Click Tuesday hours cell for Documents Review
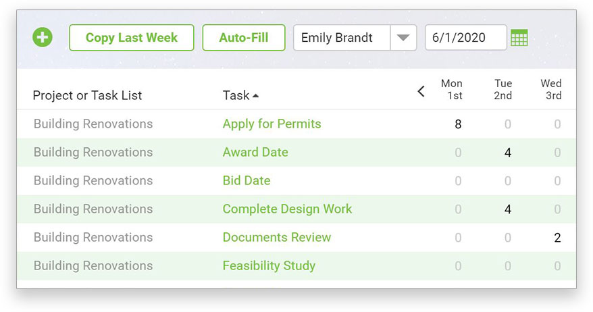 click(x=507, y=238)
